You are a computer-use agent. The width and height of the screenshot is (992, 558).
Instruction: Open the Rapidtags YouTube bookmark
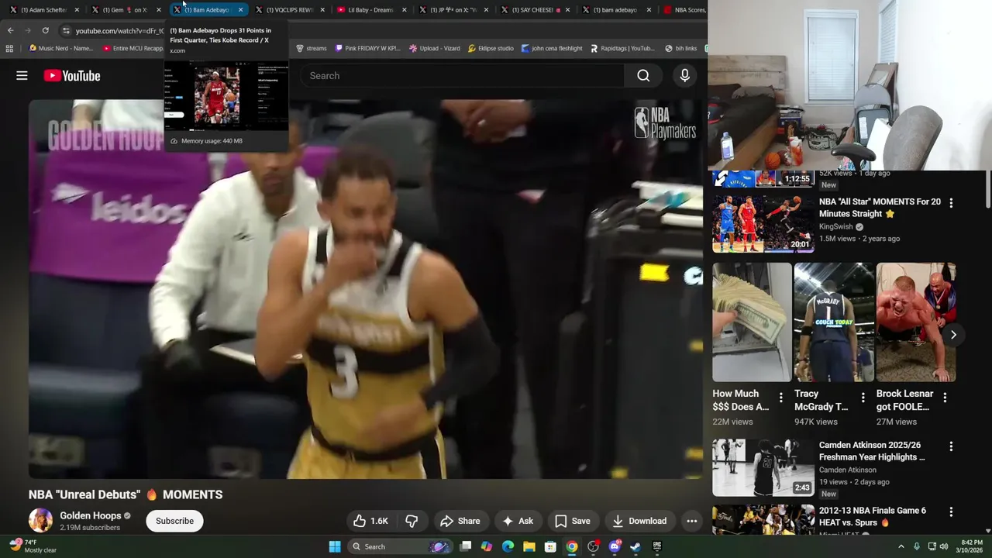622,48
